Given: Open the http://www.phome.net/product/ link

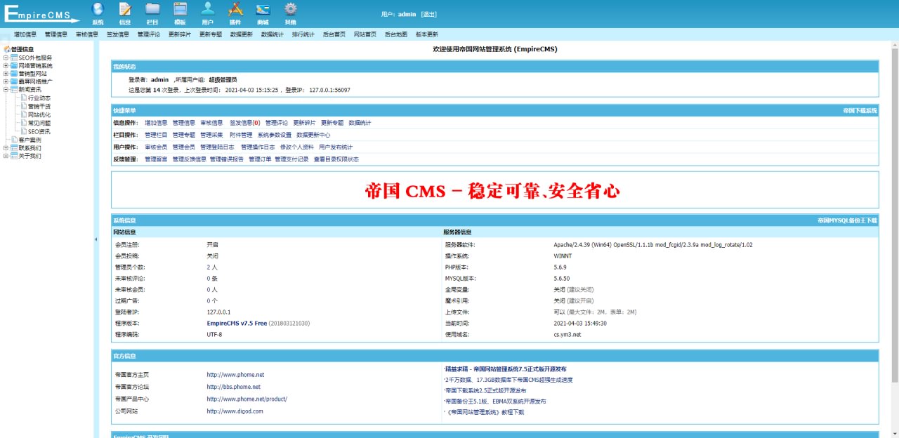Looking at the screenshot, I should click(x=247, y=399).
